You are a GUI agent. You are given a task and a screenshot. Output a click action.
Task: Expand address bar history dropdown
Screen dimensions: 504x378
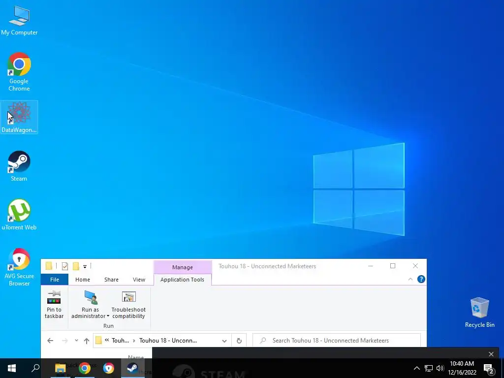(x=224, y=341)
